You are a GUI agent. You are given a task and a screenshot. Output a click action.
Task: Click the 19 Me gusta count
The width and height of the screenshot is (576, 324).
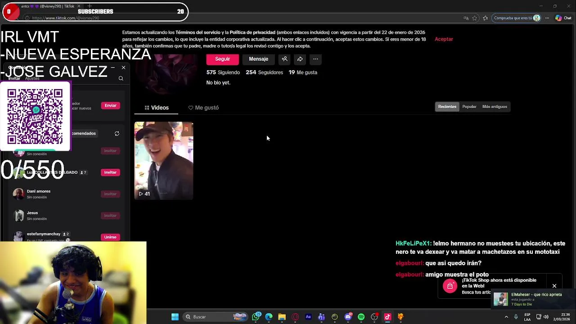click(x=303, y=72)
